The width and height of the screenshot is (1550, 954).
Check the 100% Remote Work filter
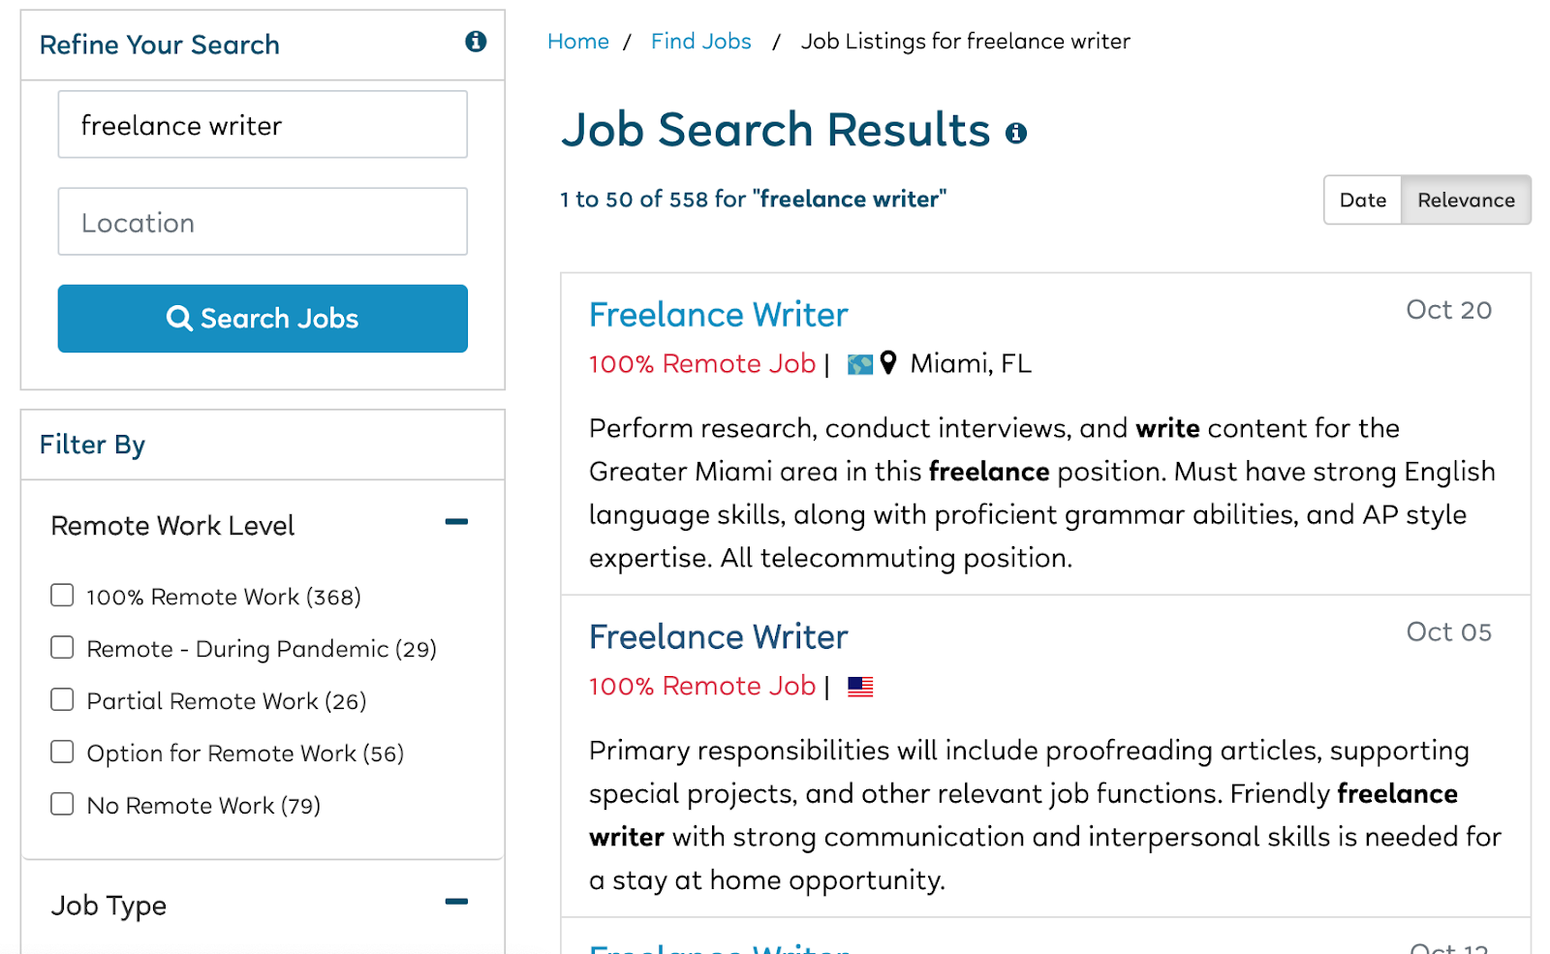pos(62,596)
